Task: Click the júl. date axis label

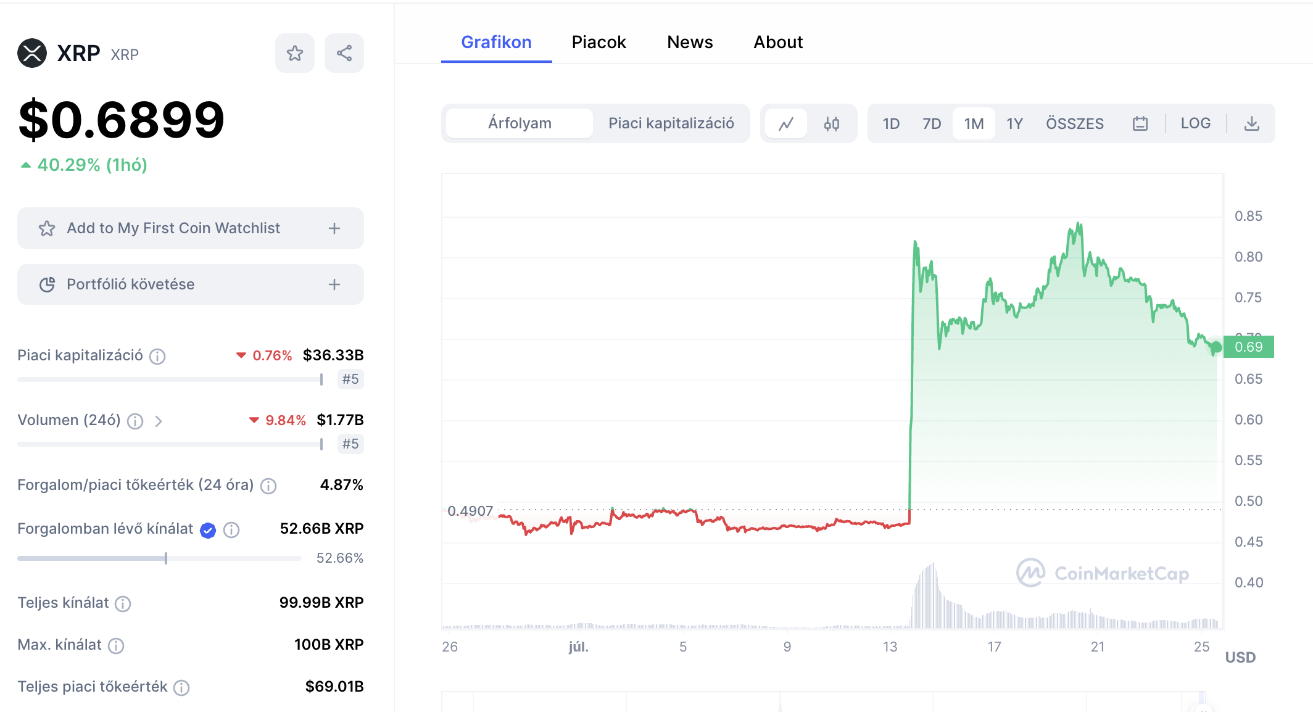Action: [x=578, y=647]
